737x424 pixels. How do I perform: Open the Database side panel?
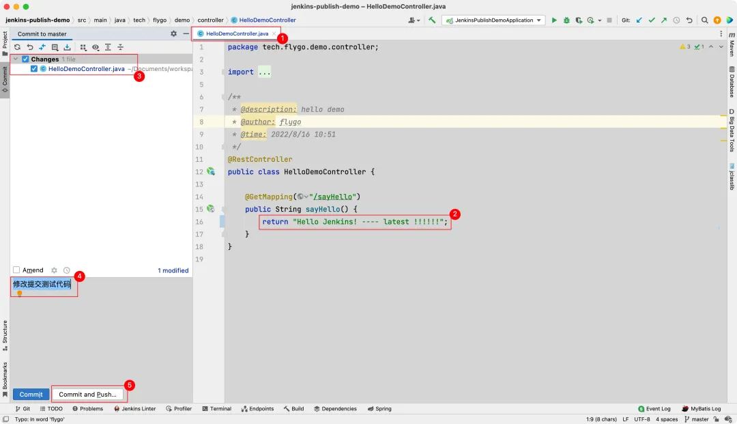(732, 81)
